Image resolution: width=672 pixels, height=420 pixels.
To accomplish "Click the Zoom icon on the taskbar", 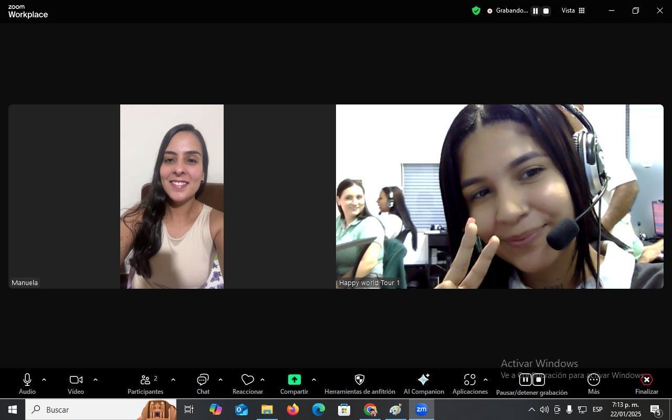I will pos(421,409).
